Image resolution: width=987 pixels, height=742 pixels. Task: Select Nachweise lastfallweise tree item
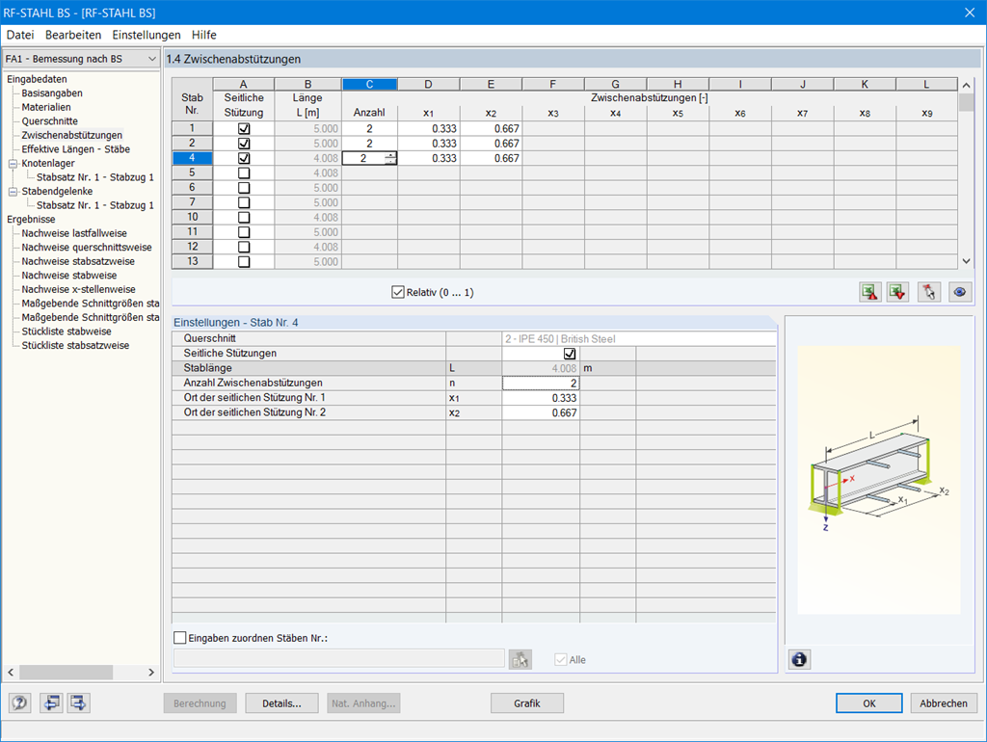[x=74, y=233]
